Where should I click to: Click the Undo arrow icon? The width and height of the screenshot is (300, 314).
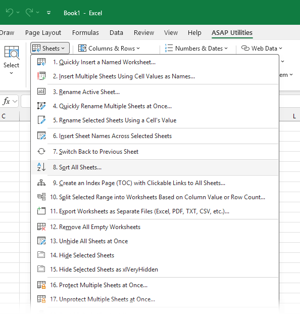coord(9,13)
